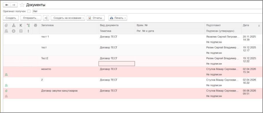Select the document titled тест
Screen dimensions: 263x113
pos(44,47)
